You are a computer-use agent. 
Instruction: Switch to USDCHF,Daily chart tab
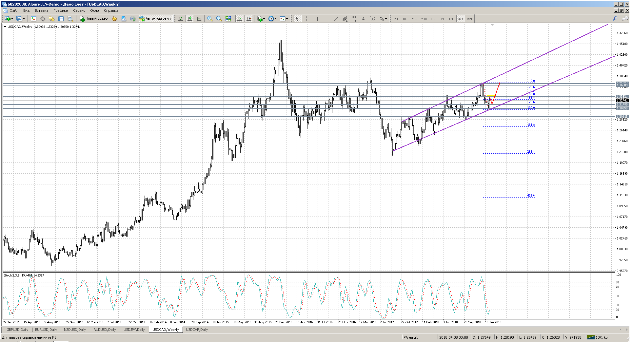tap(197, 330)
